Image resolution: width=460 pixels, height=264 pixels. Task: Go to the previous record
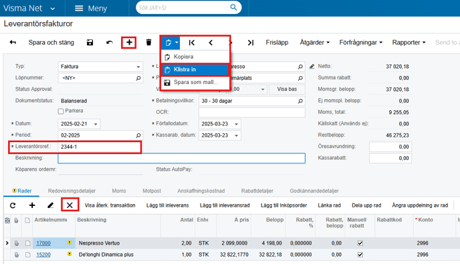211,43
